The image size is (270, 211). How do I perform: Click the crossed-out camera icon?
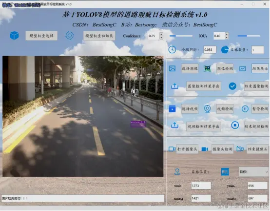tap(240, 148)
